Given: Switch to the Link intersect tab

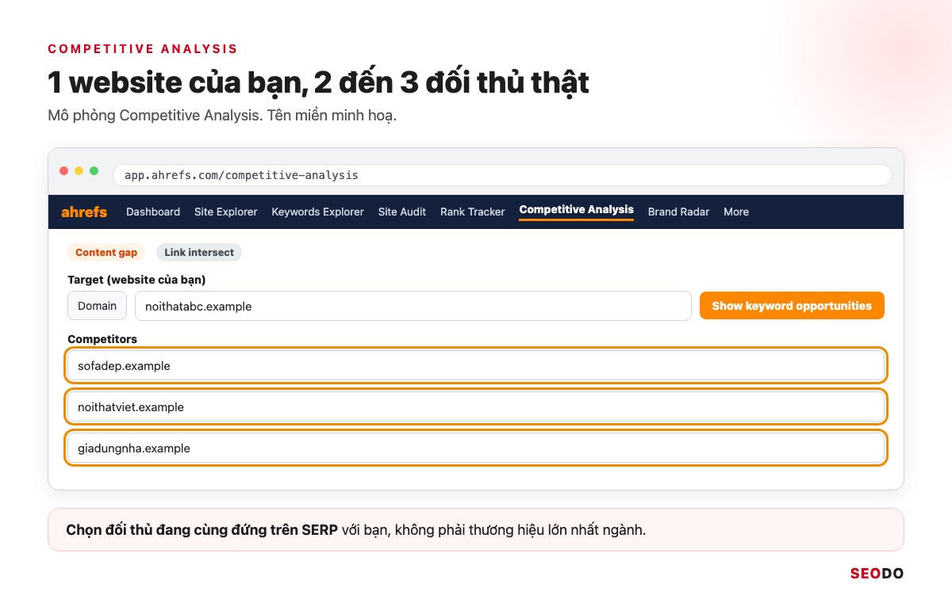Looking at the screenshot, I should coord(199,253).
